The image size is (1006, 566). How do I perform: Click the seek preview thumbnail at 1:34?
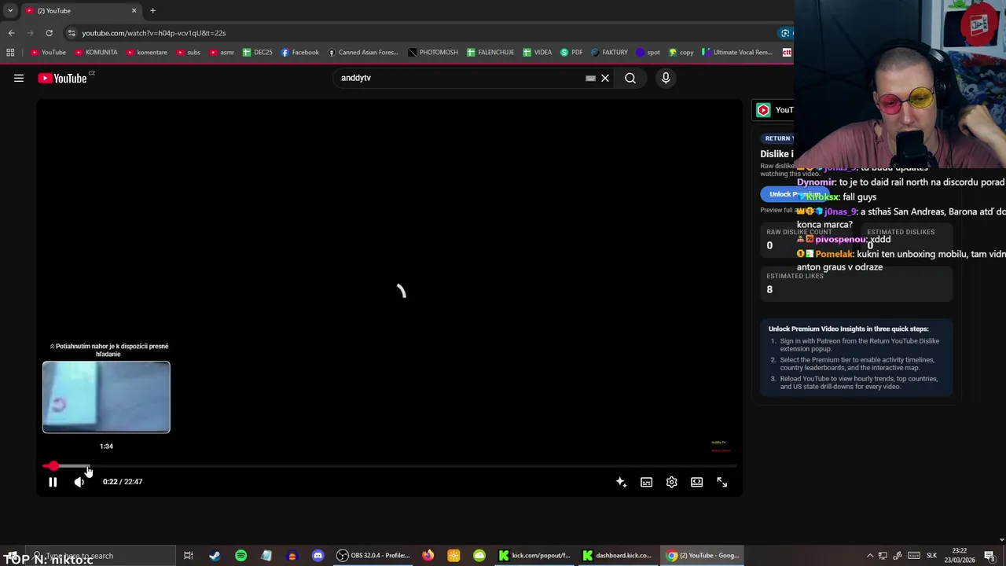106,397
